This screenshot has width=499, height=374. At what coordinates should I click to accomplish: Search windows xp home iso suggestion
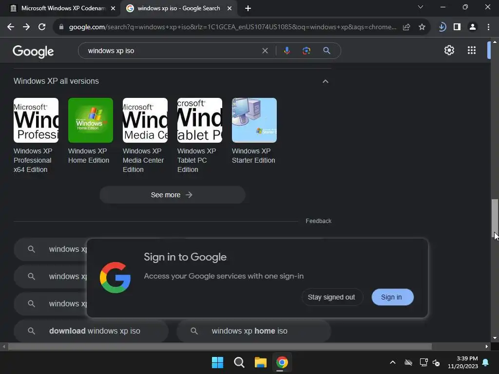253,331
